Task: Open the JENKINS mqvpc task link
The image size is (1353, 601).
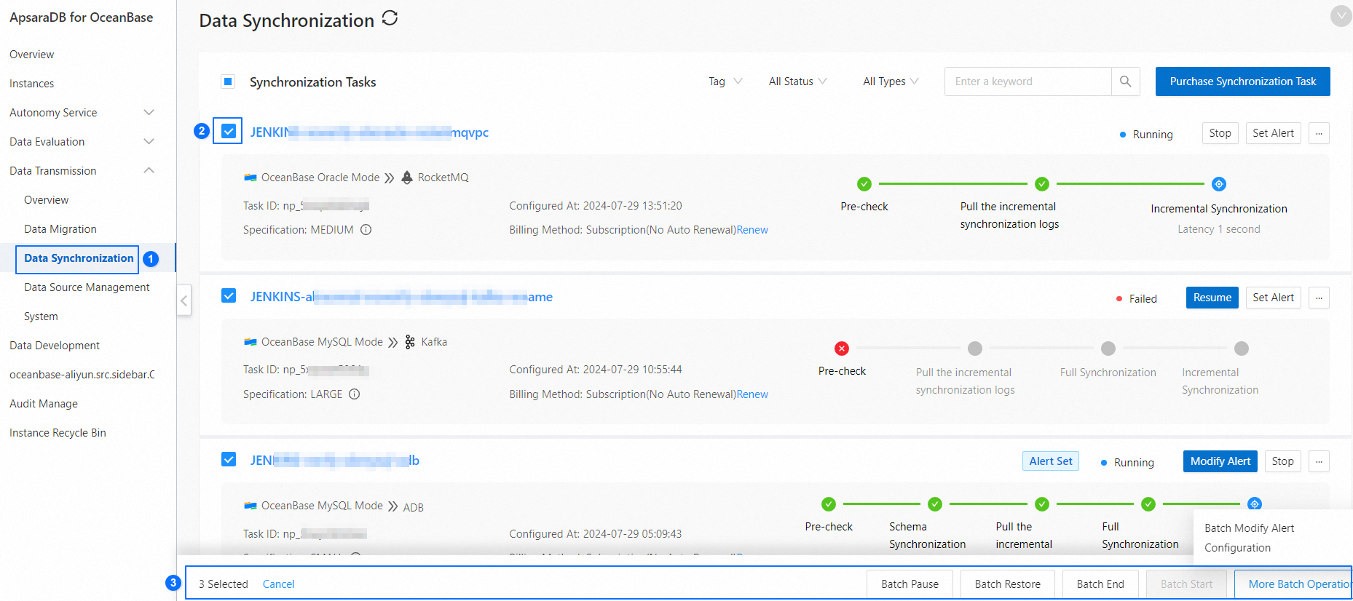Action: 369,132
